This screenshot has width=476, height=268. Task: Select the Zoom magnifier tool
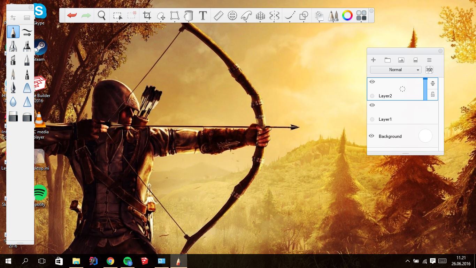pos(101,15)
